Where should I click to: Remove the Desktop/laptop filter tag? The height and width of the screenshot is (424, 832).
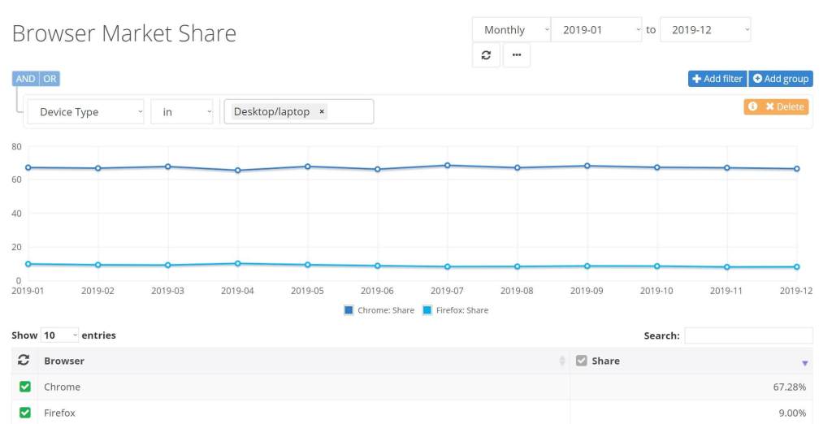[x=322, y=112]
